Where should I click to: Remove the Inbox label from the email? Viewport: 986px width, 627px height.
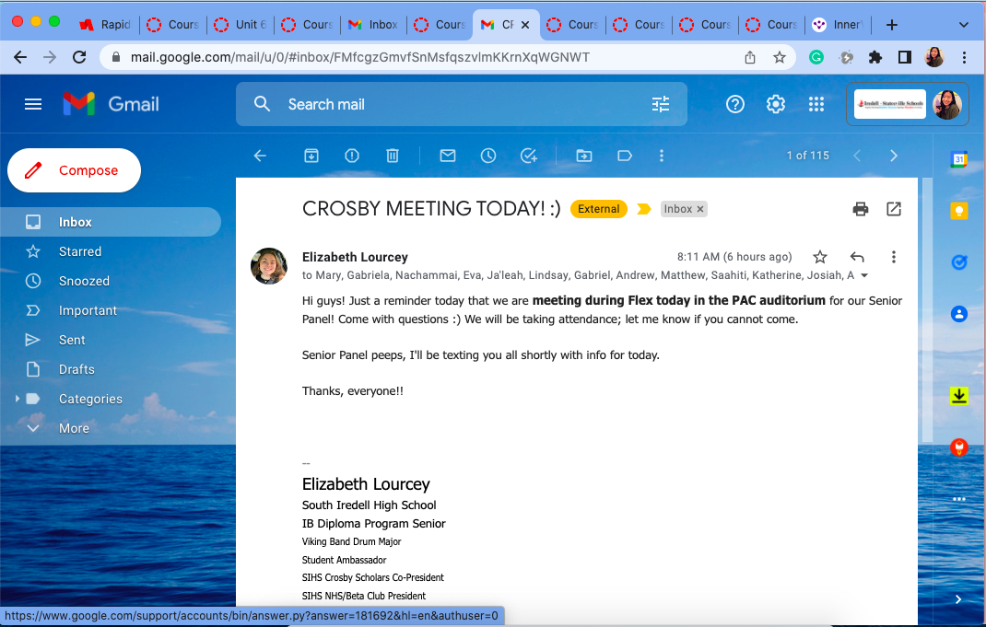700,209
